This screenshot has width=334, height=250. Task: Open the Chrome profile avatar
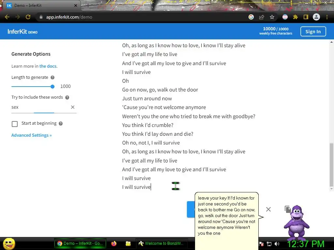[x=316, y=17]
